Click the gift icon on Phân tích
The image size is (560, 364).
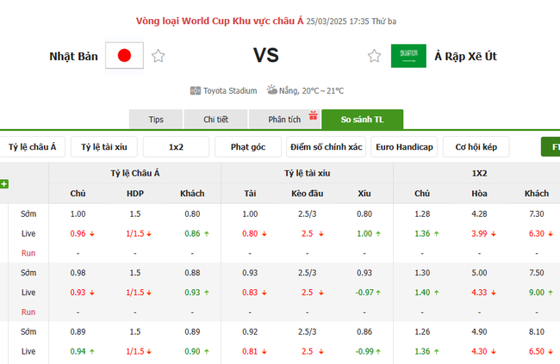314,114
